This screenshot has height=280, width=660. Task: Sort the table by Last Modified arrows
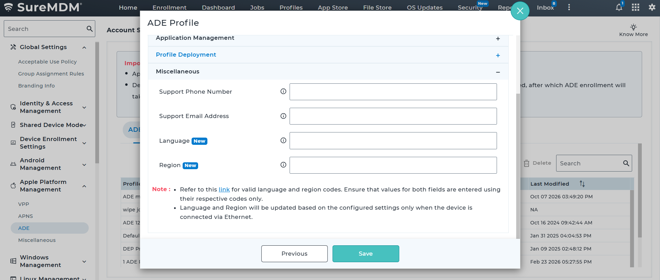(582, 184)
